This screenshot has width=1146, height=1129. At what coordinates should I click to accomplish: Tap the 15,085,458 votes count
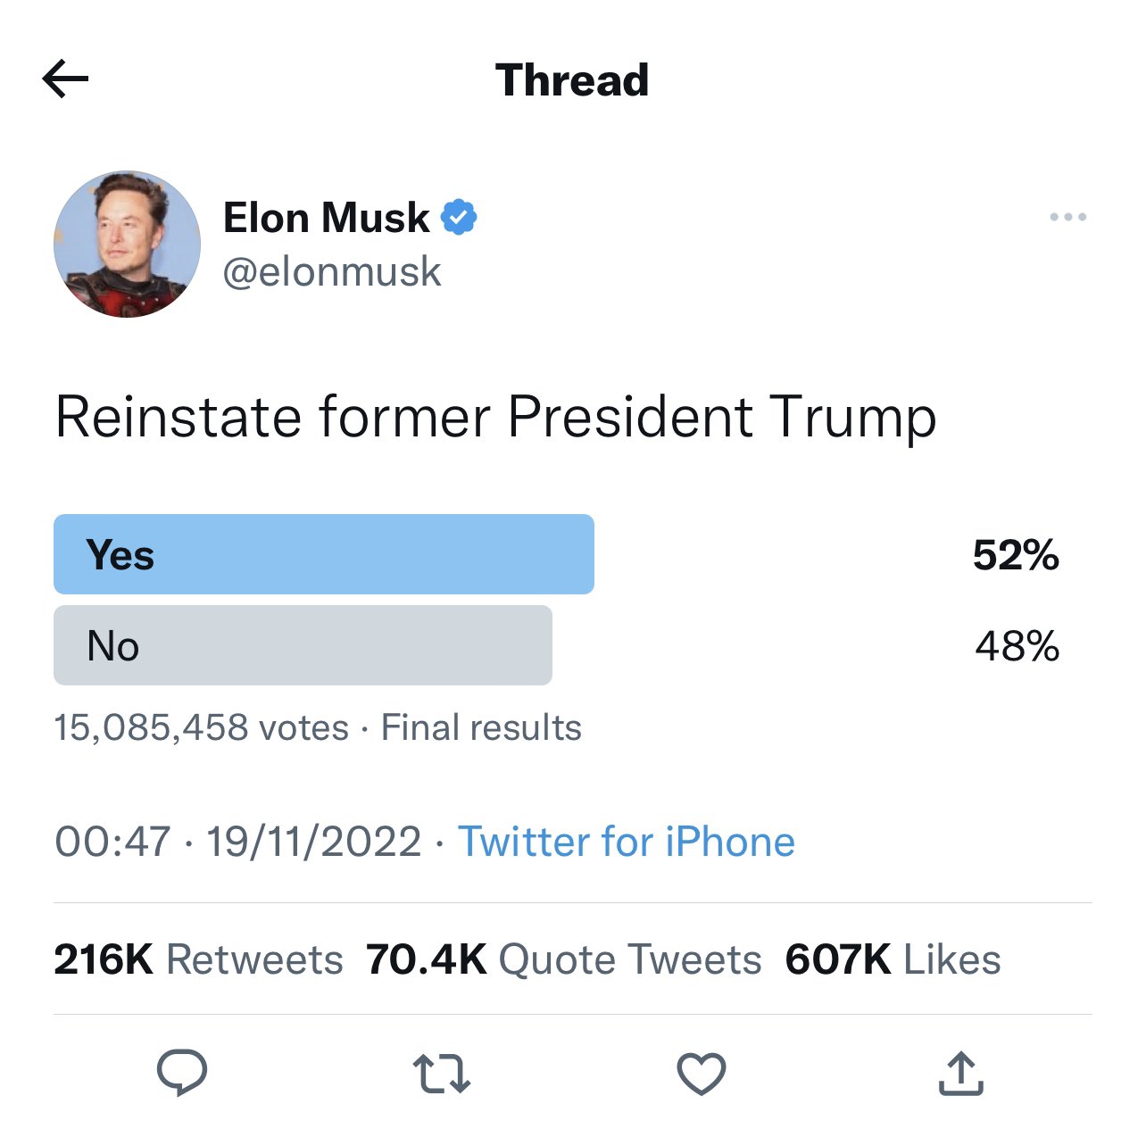click(202, 727)
